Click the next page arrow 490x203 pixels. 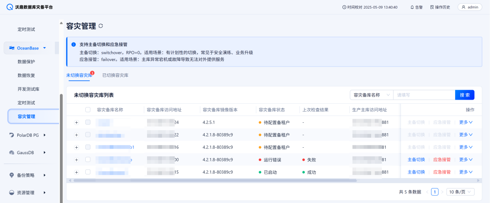(x=442, y=192)
